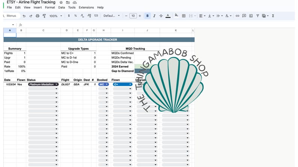Click the flight cell DL927
This screenshot has width=298, height=167.
point(66,84)
